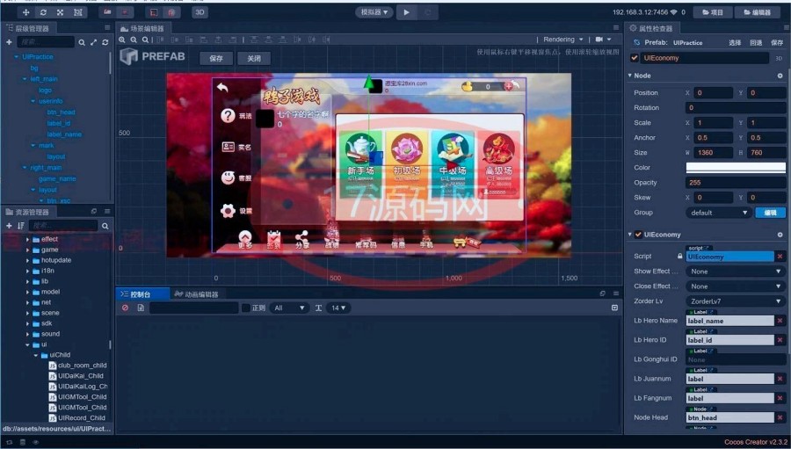The image size is (791, 449).
Task: Open the Zorder Lv dropdown
Action: 736,301
